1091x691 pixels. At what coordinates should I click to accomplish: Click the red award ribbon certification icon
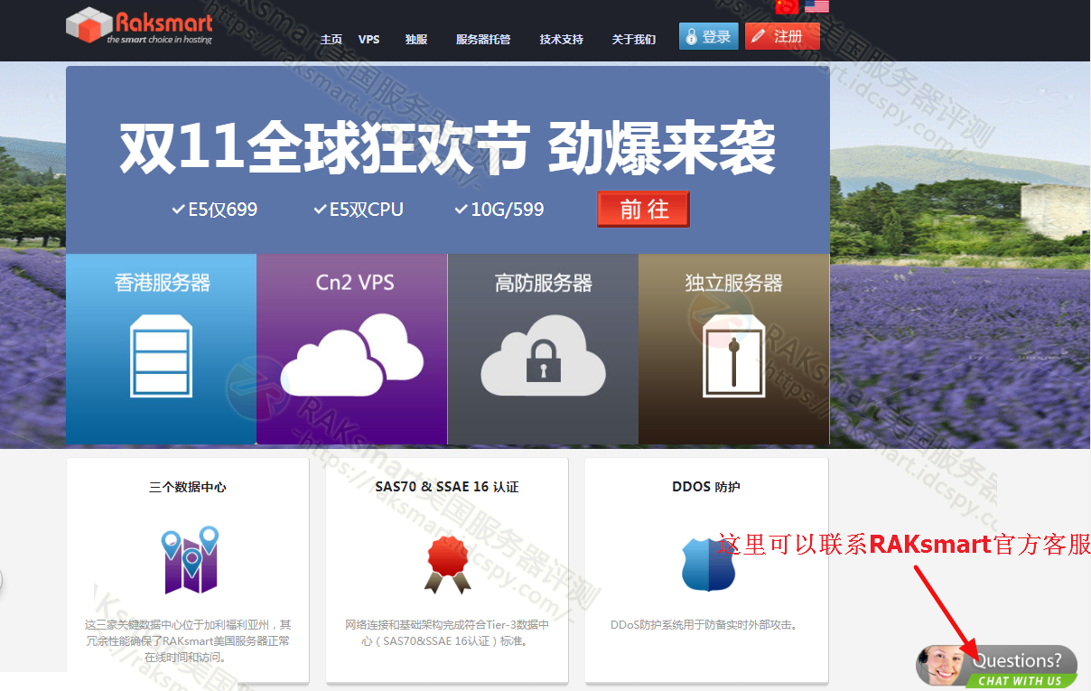coord(447,564)
